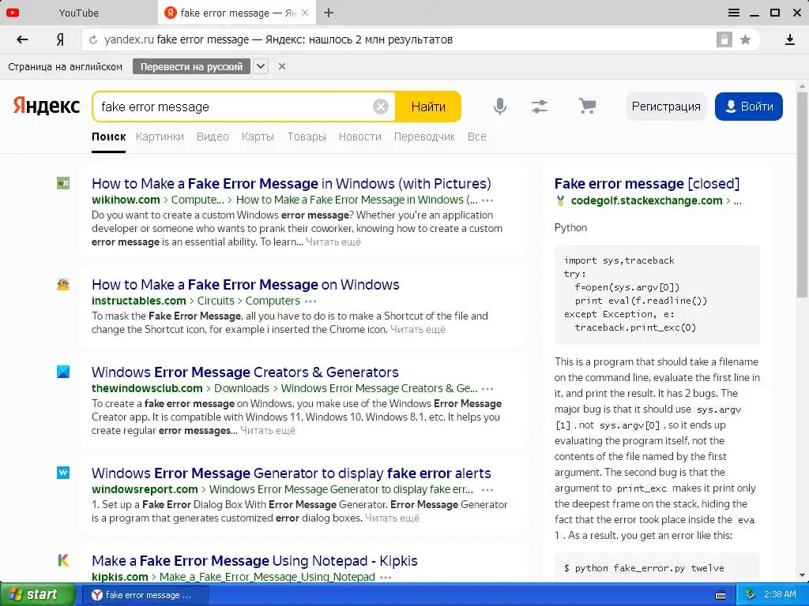Switch to Новости tab

coord(360,137)
